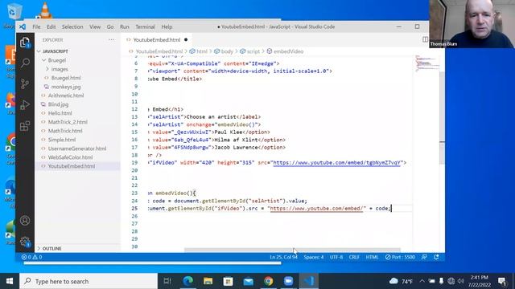515x289 pixels.
Task: Open the Accounts menu icon
Action: click(x=25, y=221)
